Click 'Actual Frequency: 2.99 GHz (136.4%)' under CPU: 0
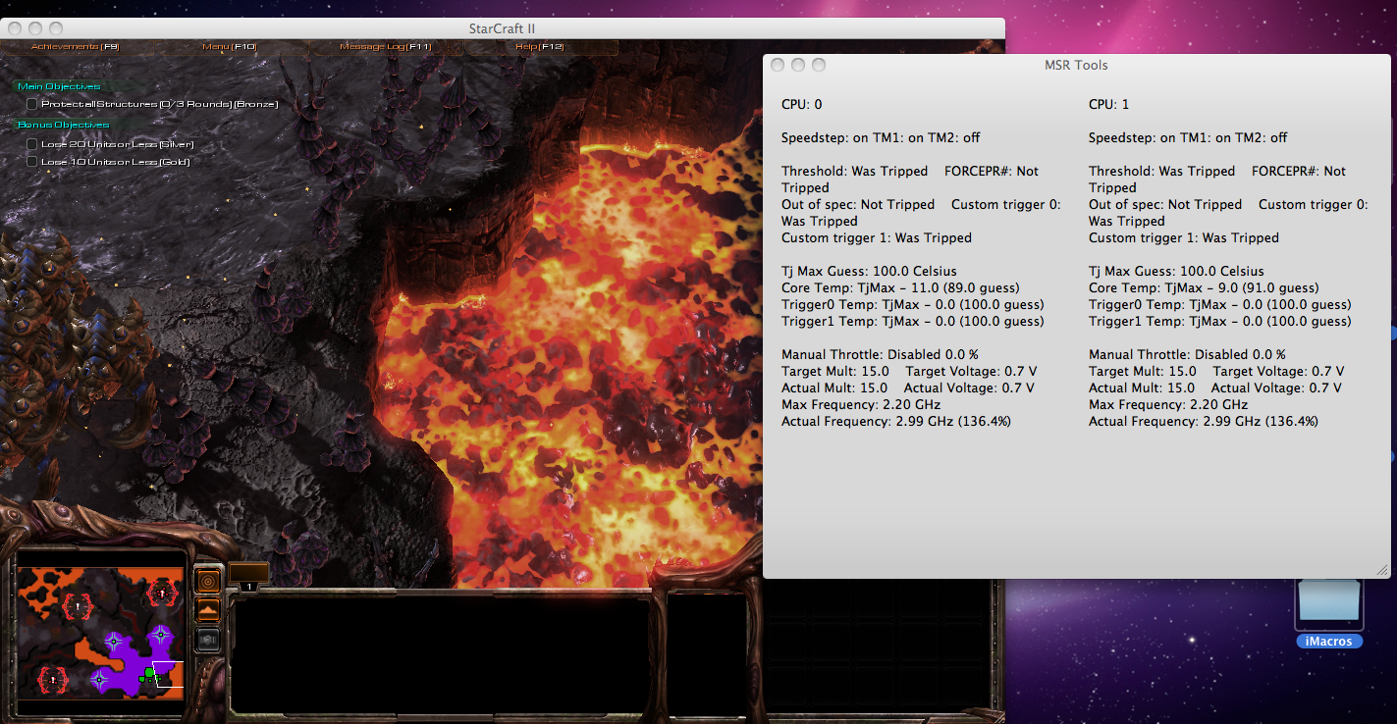Screen dimensions: 1397x724 pyautogui.click(x=896, y=421)
